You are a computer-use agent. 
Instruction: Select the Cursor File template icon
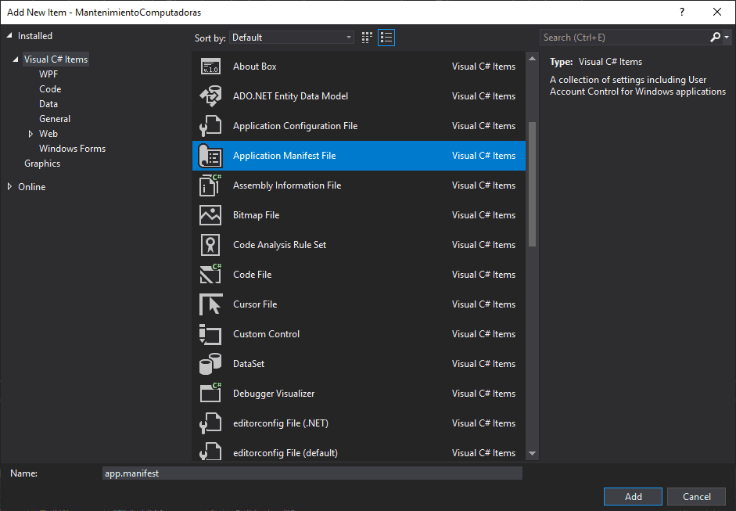click(x=210, y=304)
